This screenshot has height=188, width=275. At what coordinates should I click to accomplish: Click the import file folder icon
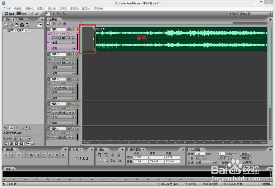point(6,25)
